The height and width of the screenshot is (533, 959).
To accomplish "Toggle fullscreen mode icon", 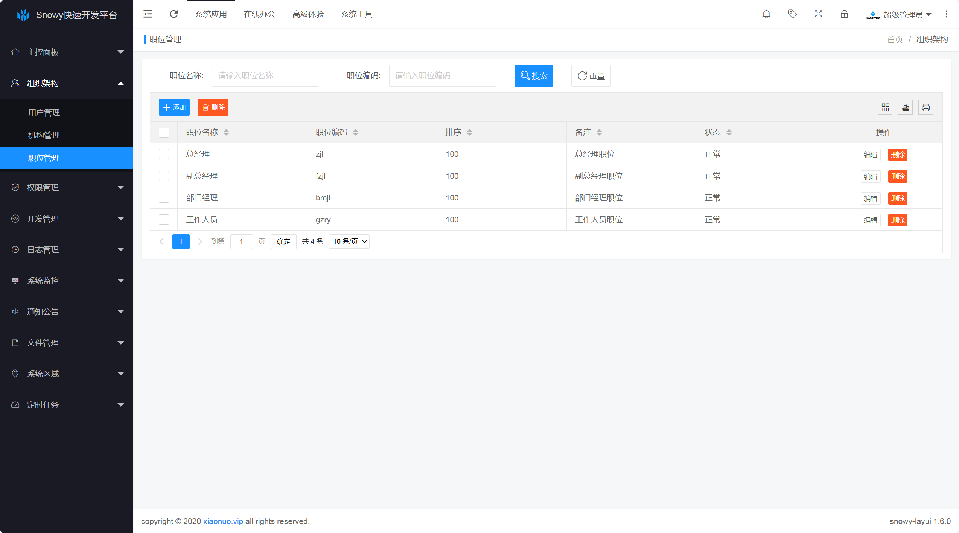I will (818, 14).
